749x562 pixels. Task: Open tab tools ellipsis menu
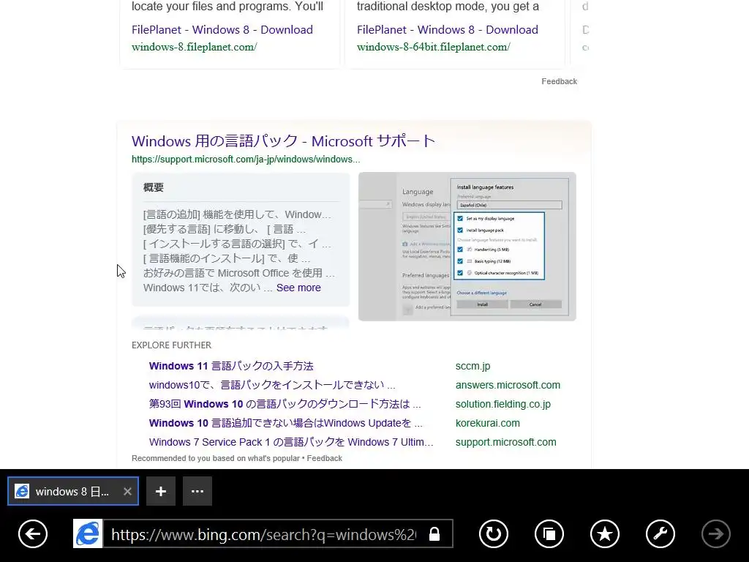[x=197, y=491]
